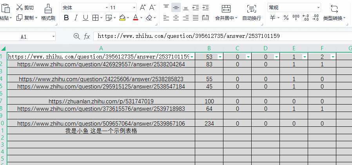Click the select-all corner triangle

(4, 48)
